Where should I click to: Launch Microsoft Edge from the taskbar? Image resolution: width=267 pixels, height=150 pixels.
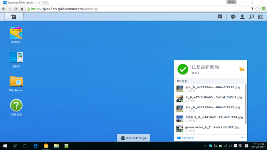(x=36, y=146)
